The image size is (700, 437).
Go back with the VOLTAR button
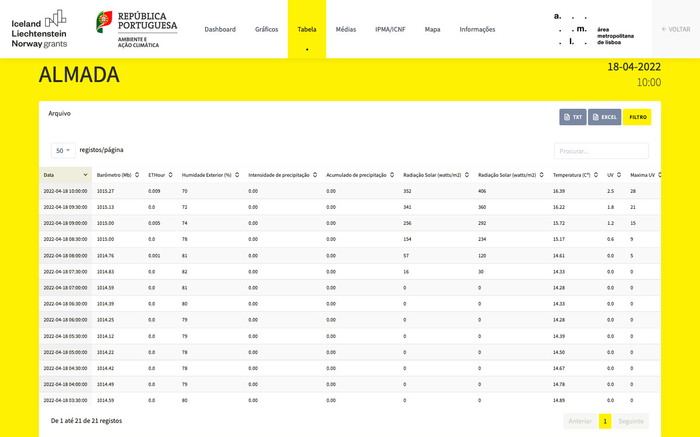[676, 29]
